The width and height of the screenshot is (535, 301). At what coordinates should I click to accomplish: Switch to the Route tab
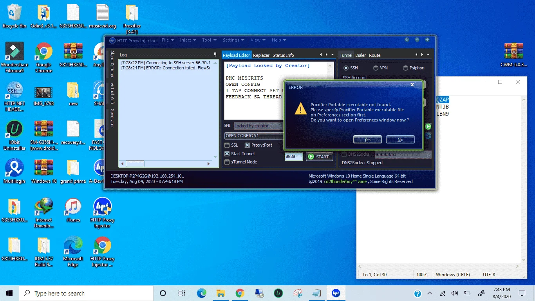pos(375,55)
